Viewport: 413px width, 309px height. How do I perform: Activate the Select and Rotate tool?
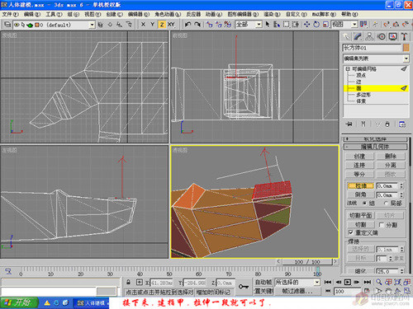316,25
